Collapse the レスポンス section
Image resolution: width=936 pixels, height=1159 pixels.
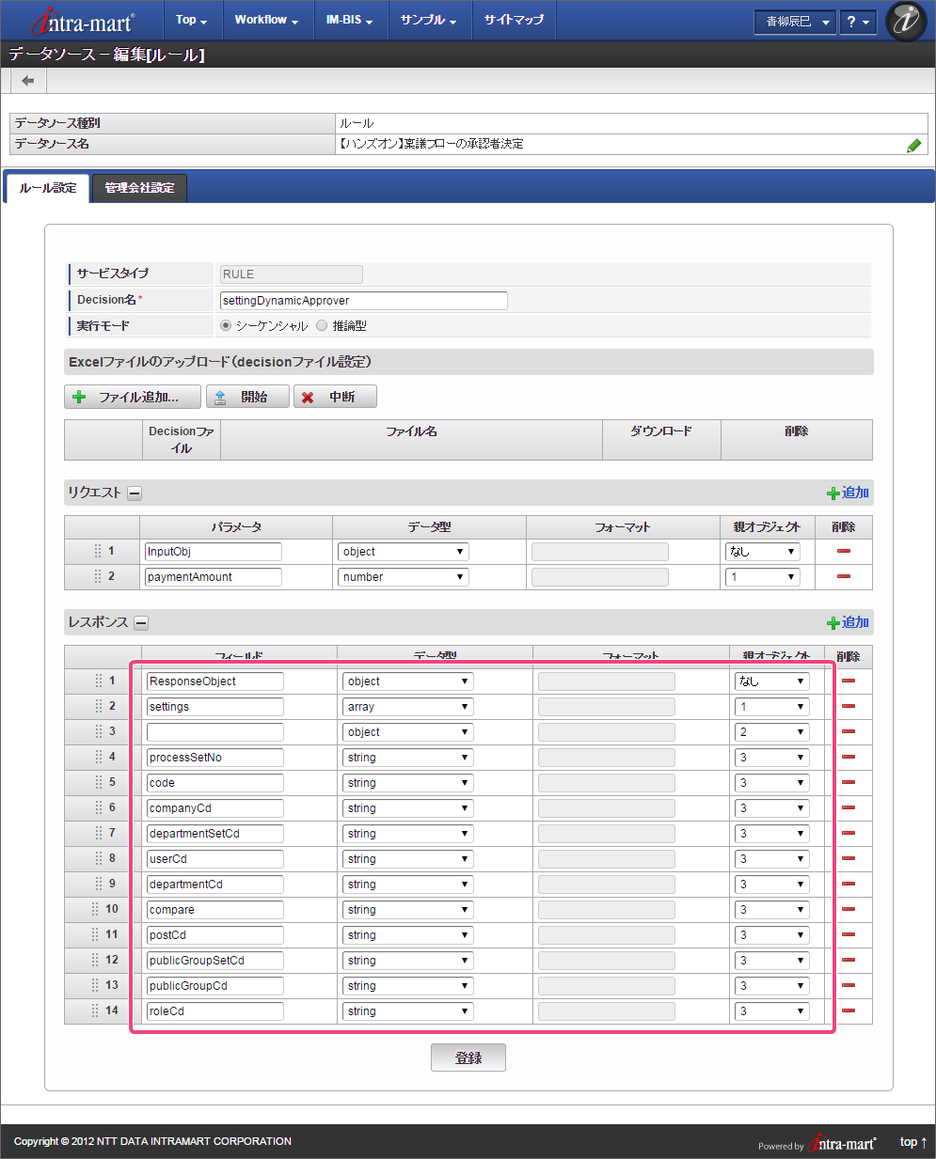[141, 622]
